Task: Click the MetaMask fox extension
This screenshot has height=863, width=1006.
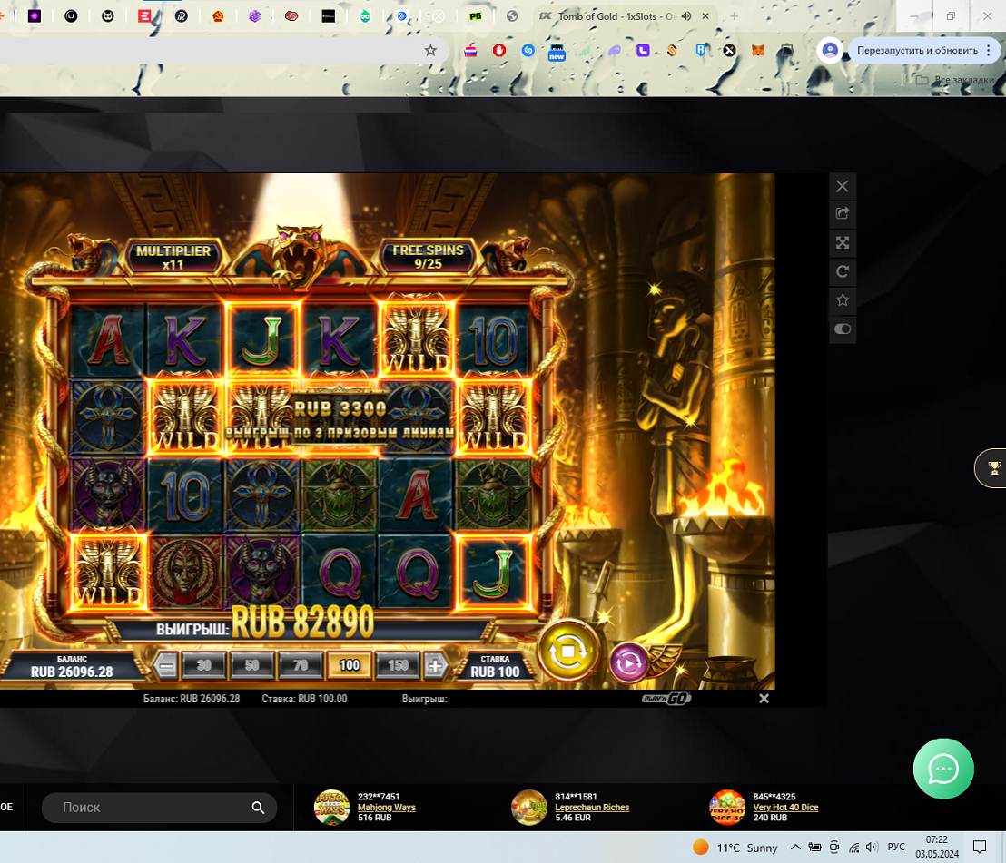Action: click(758, 50)
